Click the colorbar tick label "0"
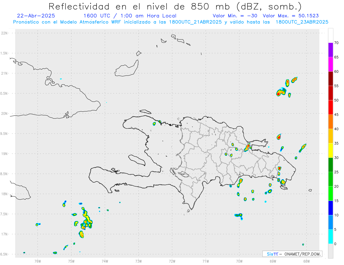The height and width of the screenshot is (265, 344). coord(336,244)
